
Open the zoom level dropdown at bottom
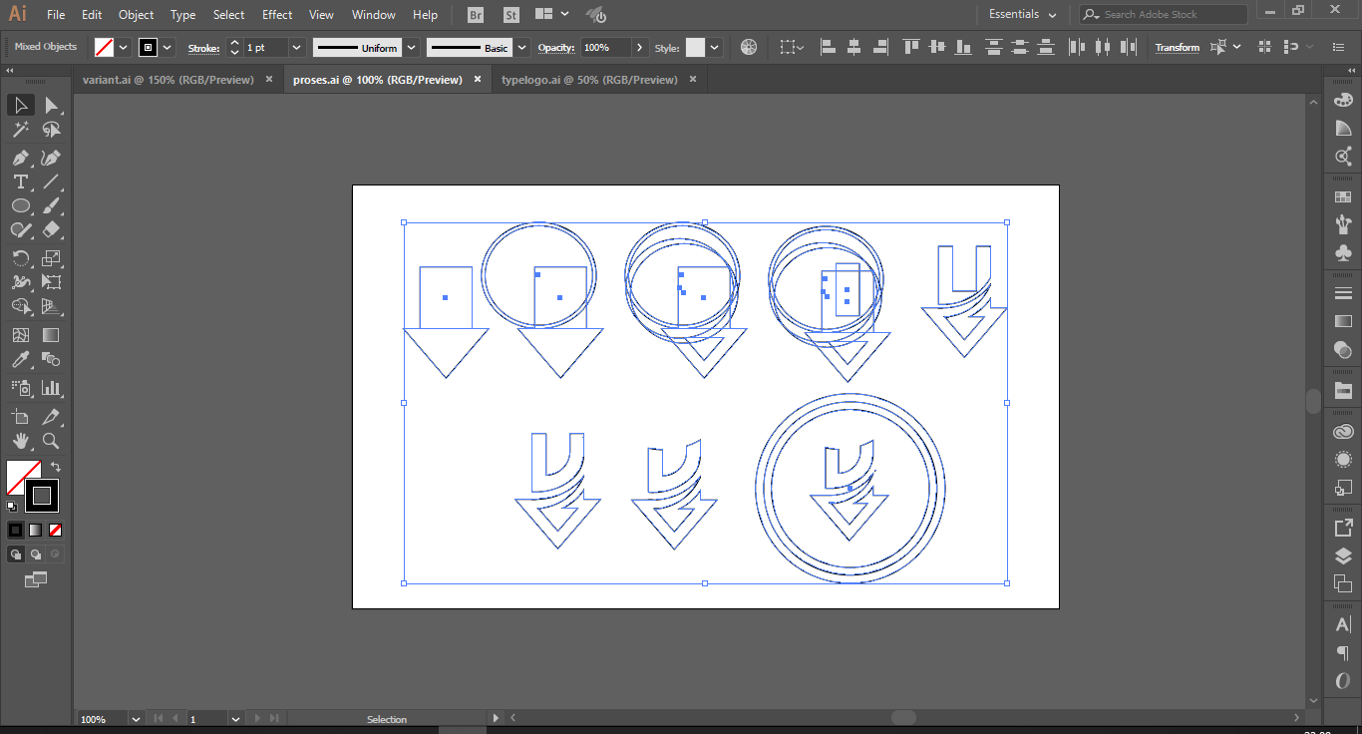[x=136, y=718]
